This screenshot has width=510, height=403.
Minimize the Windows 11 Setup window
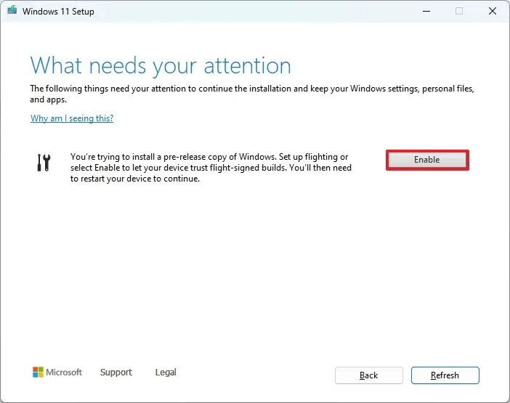[426, 11]
